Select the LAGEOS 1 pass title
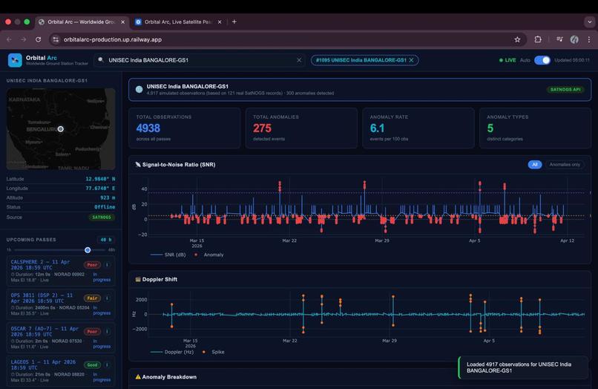The width and height of the screenshot is (598, 389). pyautogui.click(x=43, y=365)
